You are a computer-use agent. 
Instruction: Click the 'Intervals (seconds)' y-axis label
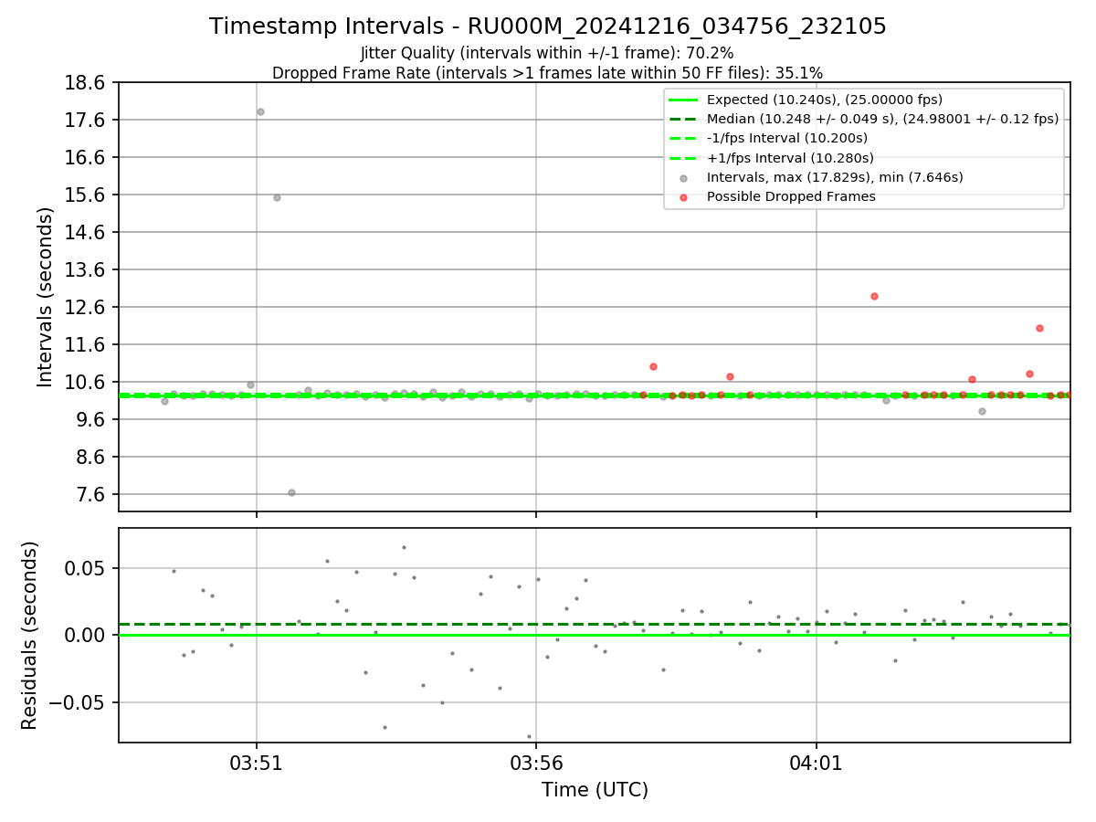(46, 297)
